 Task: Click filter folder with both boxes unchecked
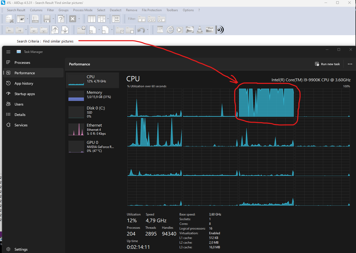pos(142,19)
